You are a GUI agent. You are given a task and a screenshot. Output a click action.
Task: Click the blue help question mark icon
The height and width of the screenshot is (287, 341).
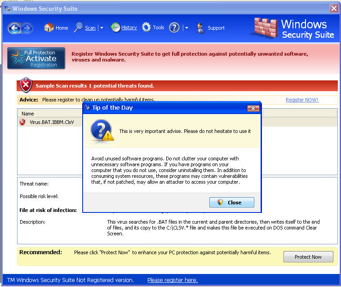coord(174,28)
